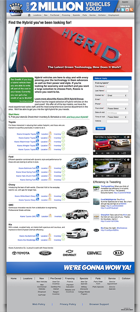Click the Date of visit field
Screen dimensions: 140x312
pos(118,113)
